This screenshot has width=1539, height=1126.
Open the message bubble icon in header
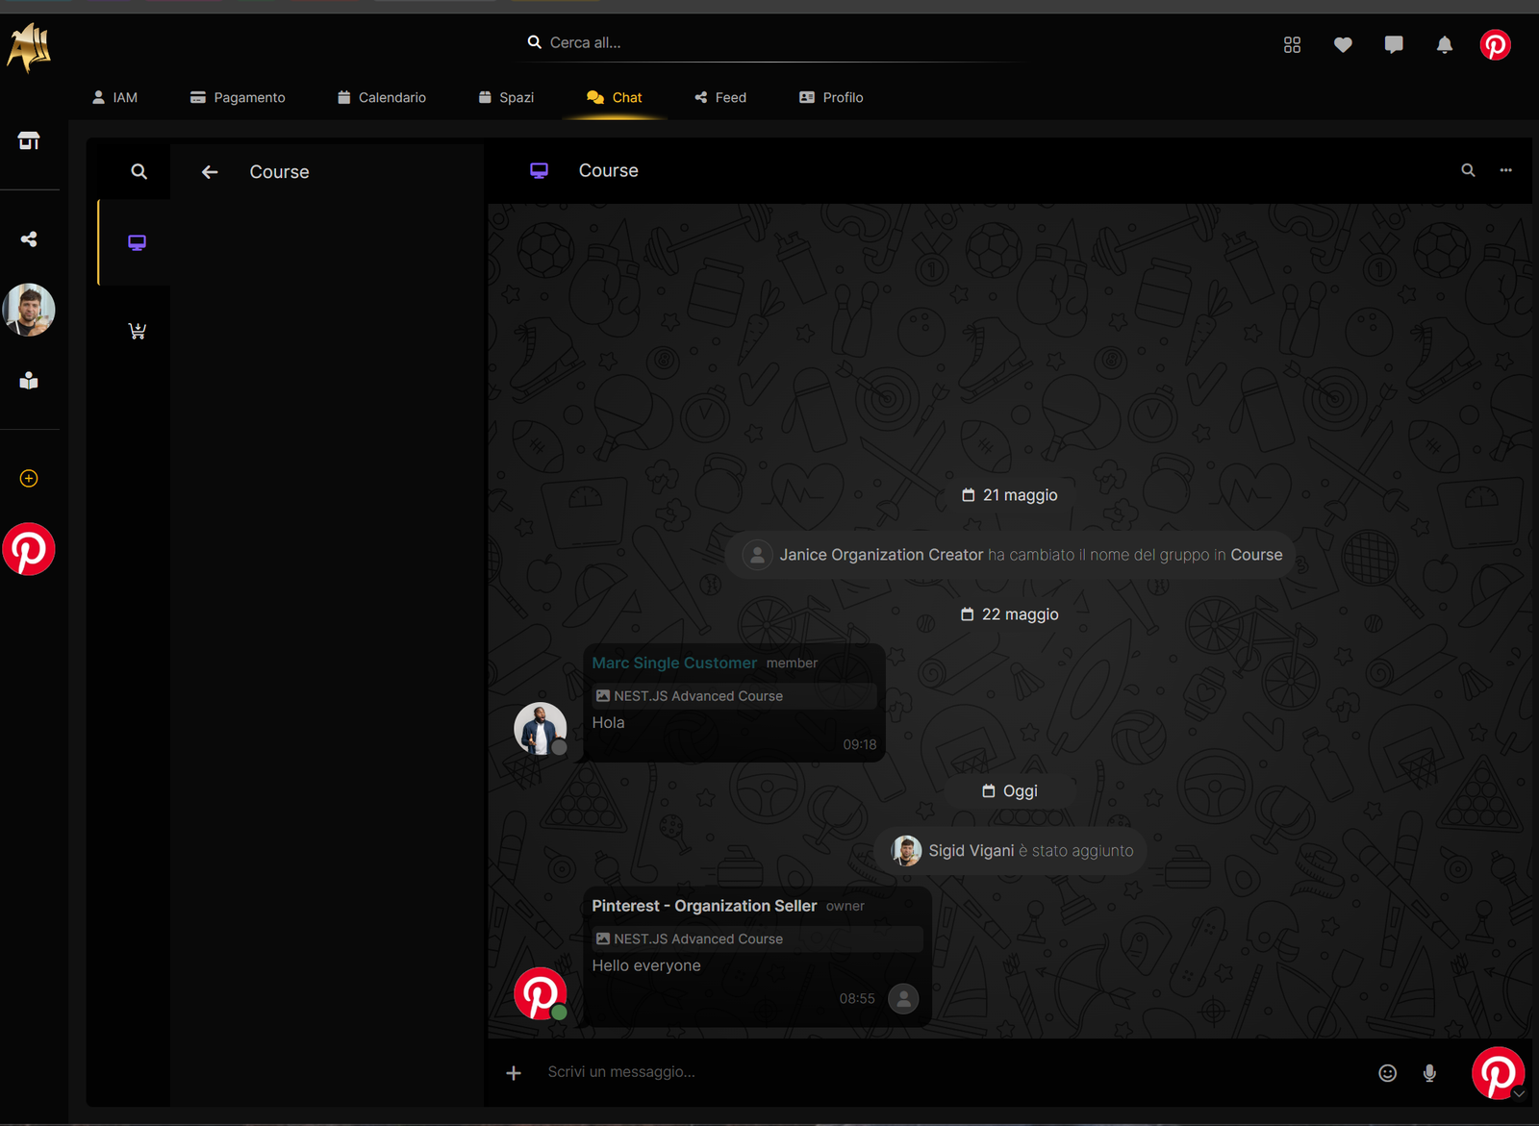point(1393,45)
